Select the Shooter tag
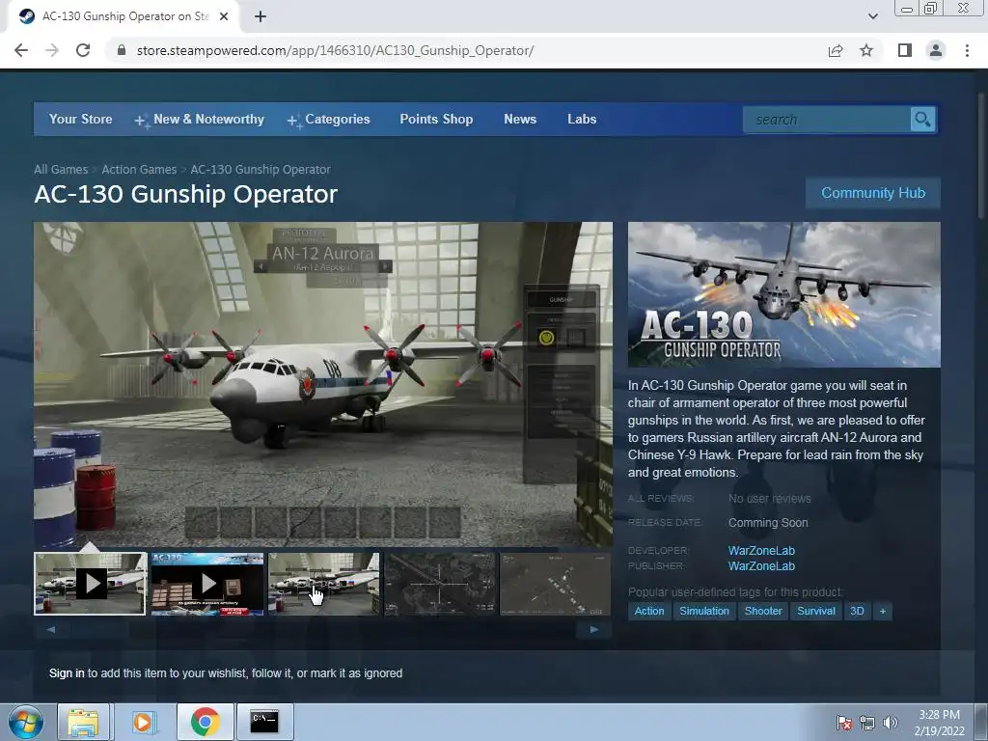 click(763, 611)
